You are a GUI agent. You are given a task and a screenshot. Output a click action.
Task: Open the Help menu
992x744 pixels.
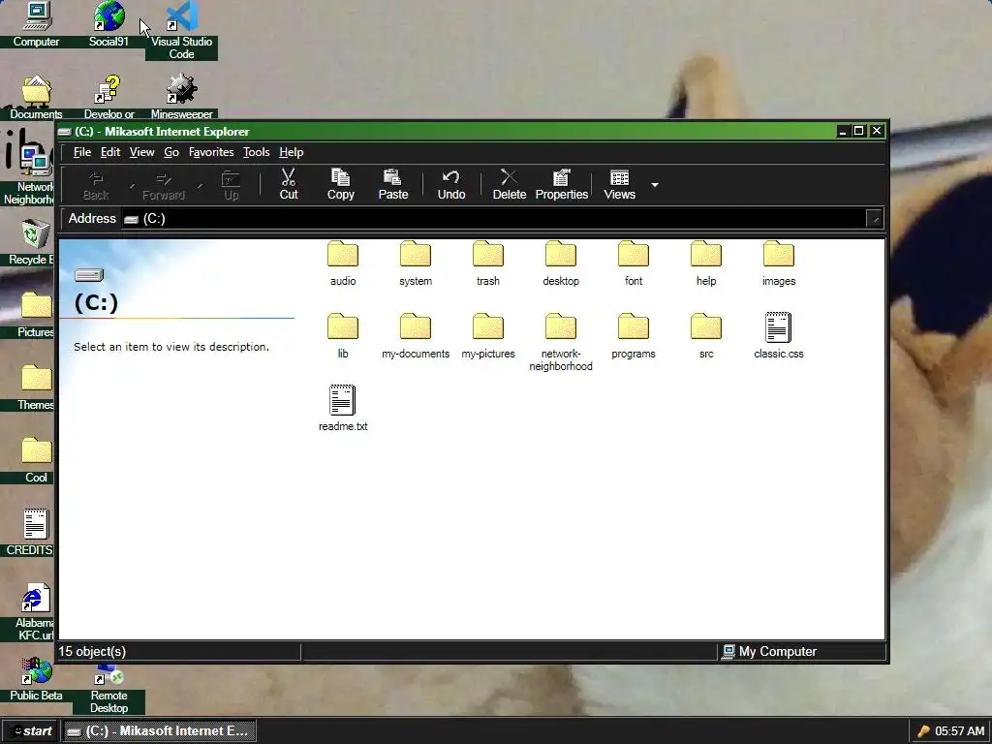pyautogui.click(x=291, y=152)
